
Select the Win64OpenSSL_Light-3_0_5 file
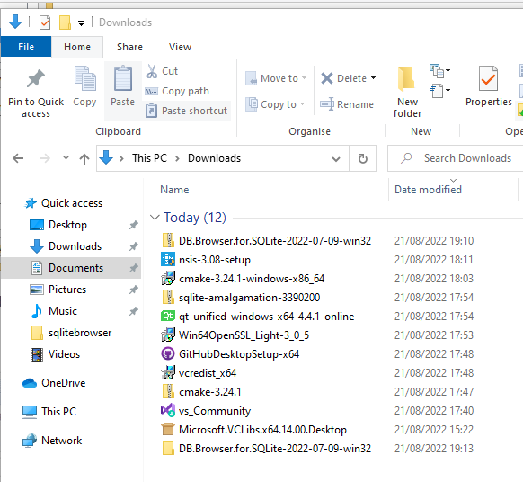pyautogui.click(x=244, y=335)
